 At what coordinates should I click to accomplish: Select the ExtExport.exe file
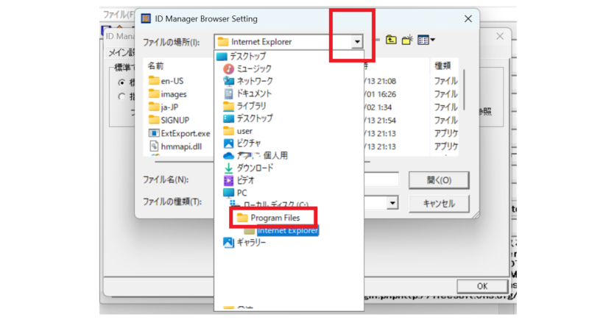coord(180,134)
